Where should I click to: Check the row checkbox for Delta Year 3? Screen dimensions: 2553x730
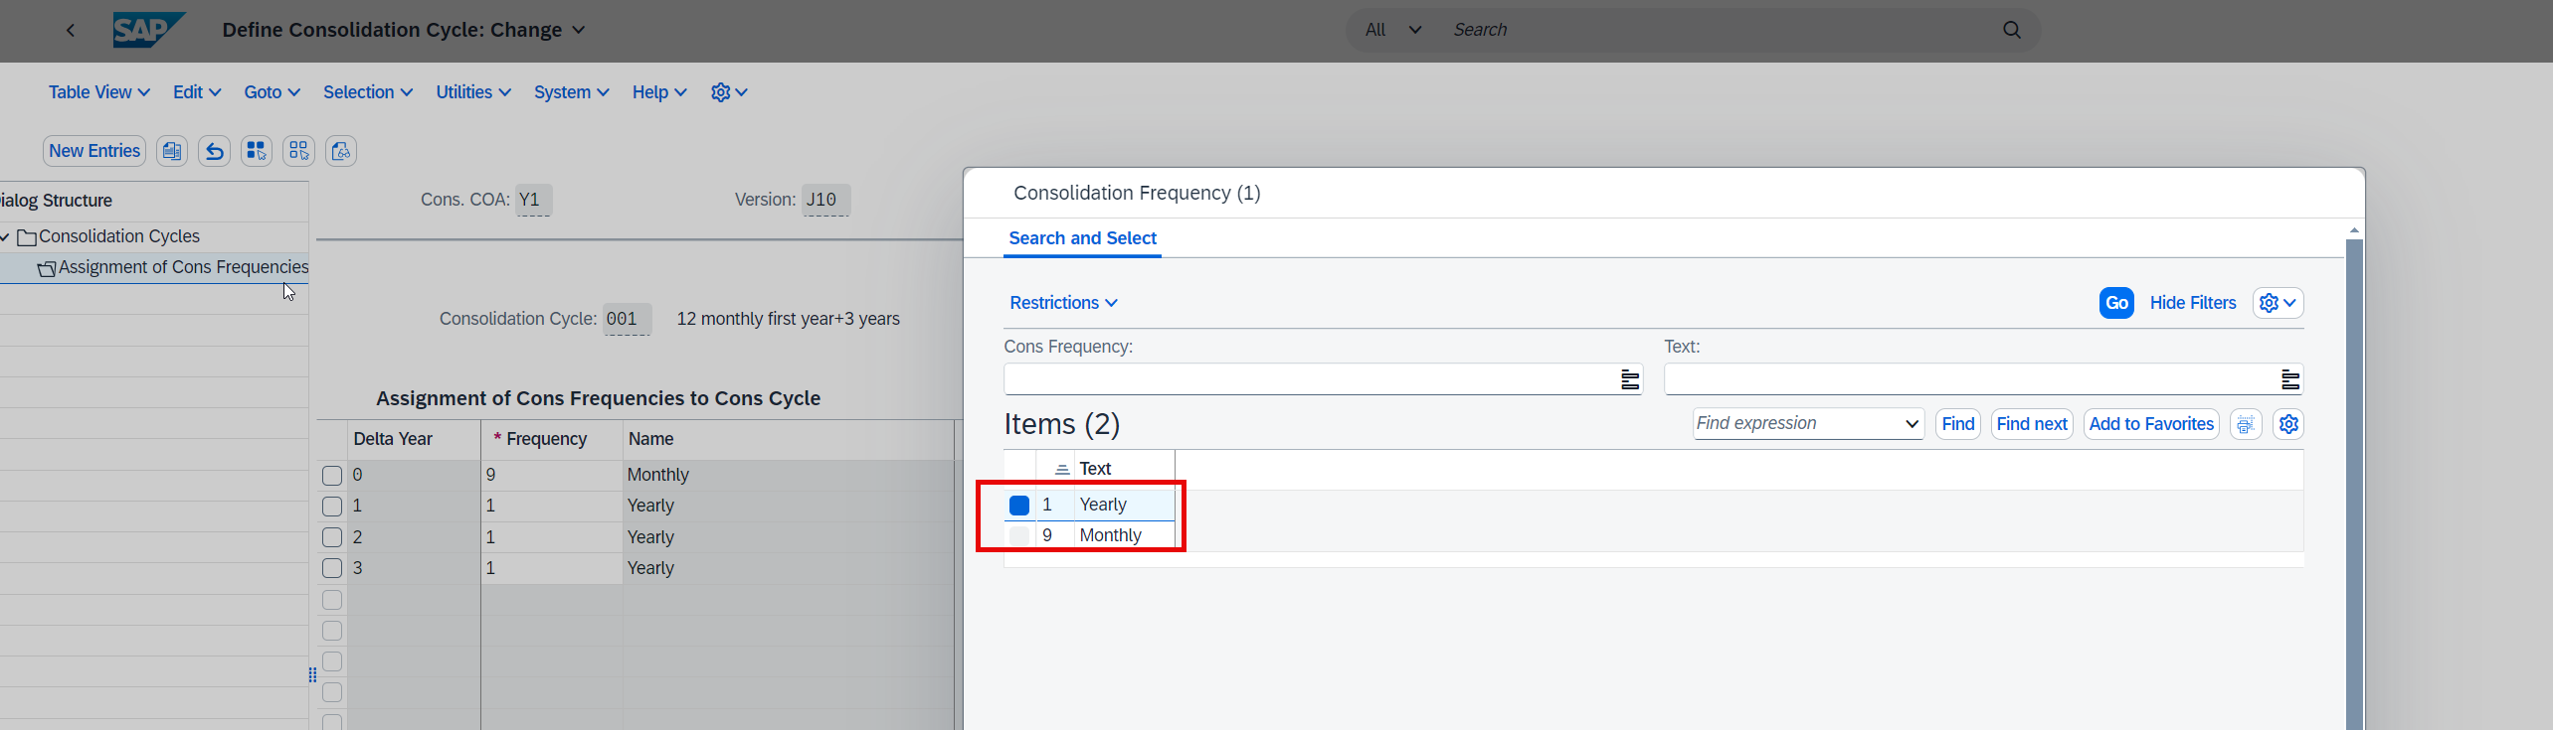click(332, 568)
